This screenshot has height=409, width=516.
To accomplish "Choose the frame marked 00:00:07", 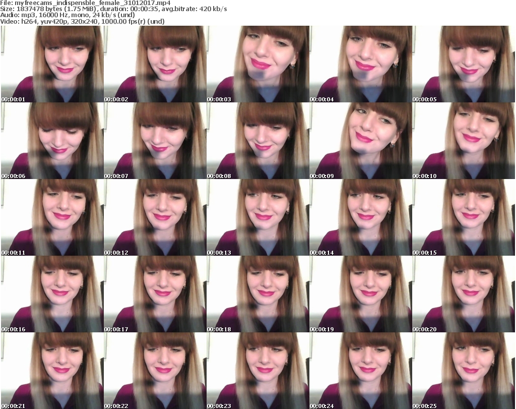I will pyautogui.click(x=155, y=141).
